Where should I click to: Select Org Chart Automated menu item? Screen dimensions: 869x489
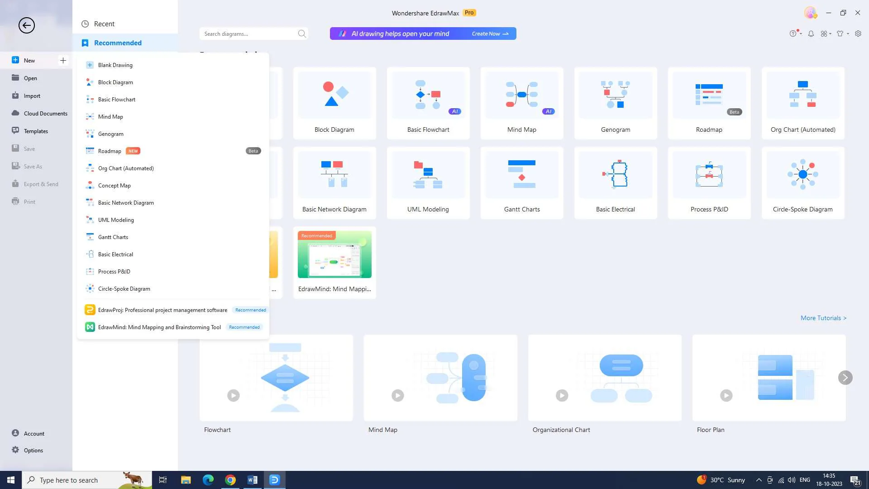tap(126, 168)
